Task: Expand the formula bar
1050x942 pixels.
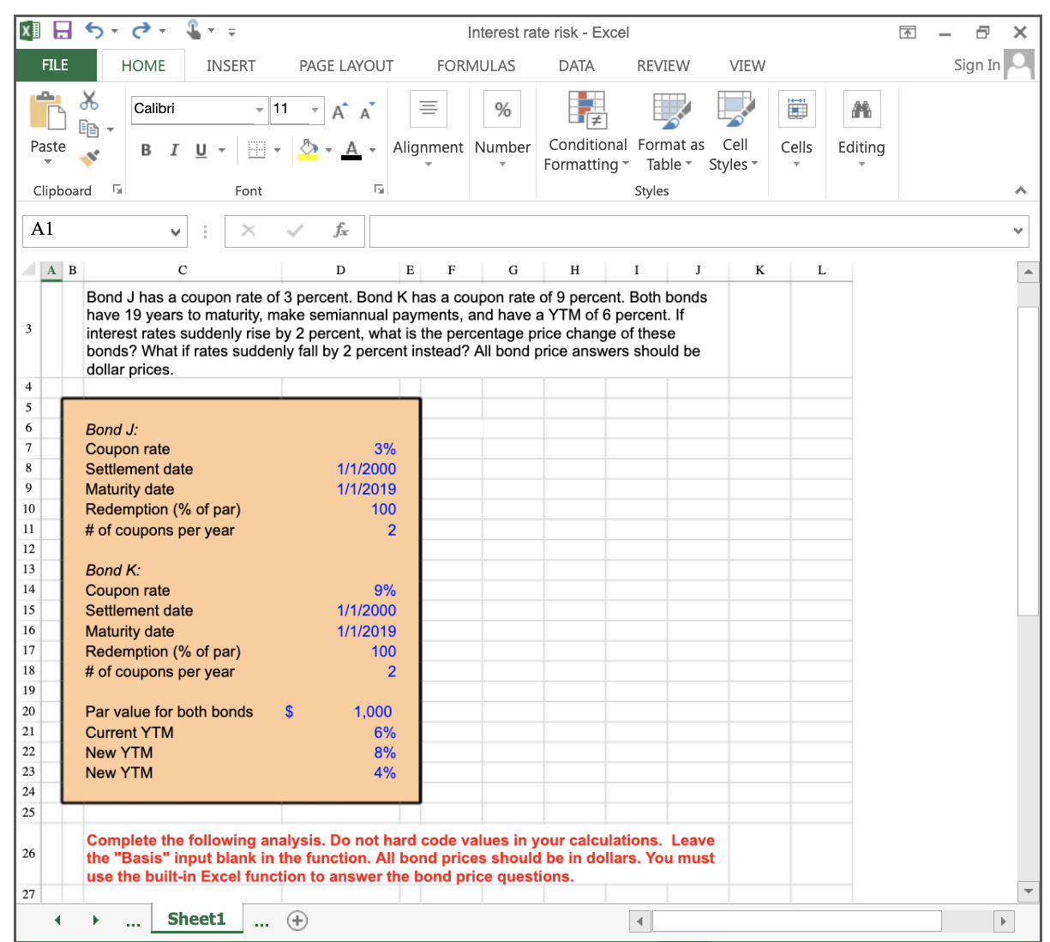Action: pyautogui.click(x=1018, y=231)
